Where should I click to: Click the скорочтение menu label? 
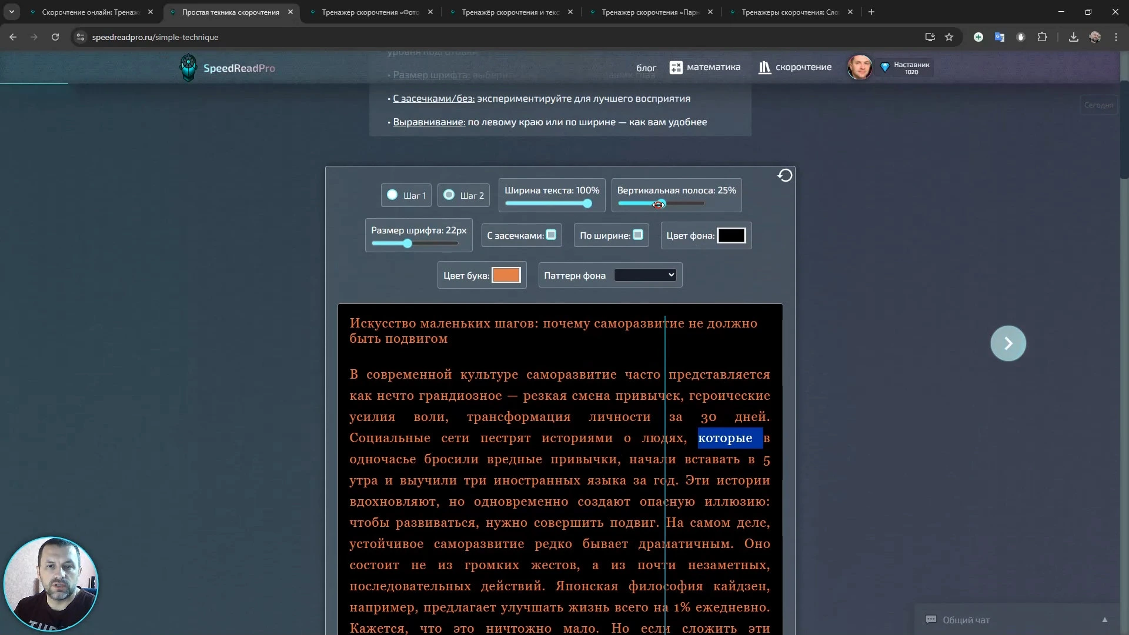803,67
